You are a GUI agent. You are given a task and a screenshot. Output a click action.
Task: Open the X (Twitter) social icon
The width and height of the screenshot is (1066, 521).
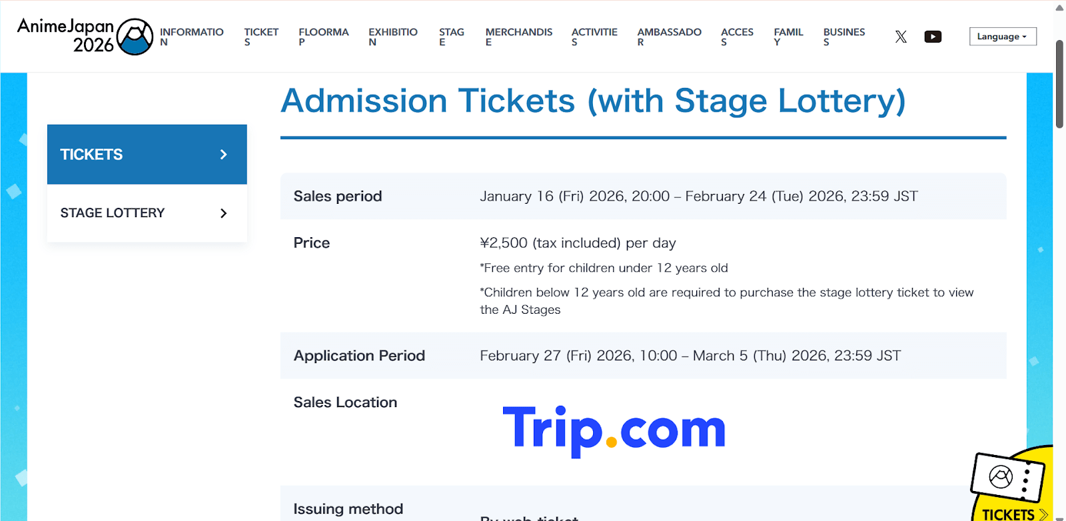click(x=901, y=37)
